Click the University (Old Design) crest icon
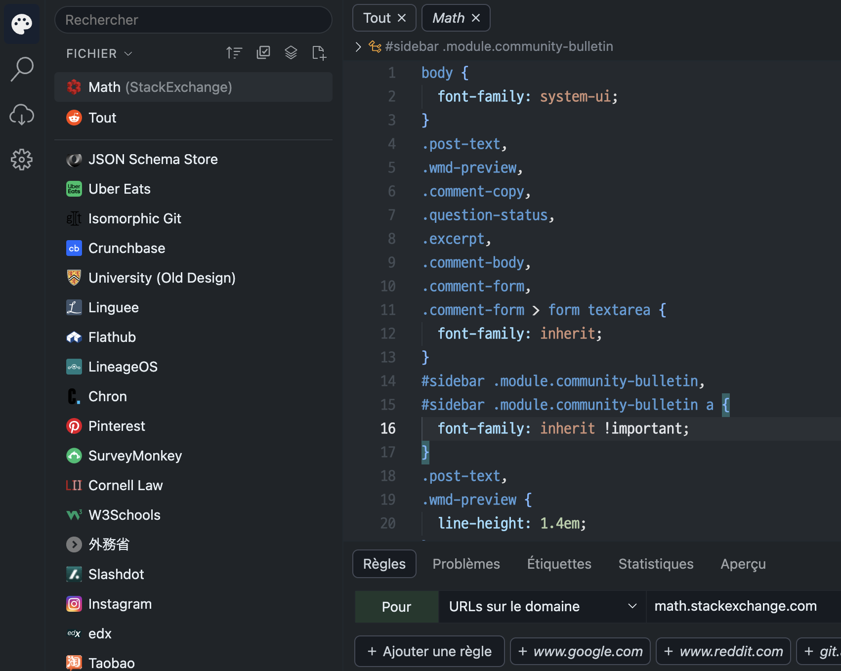 74,278
